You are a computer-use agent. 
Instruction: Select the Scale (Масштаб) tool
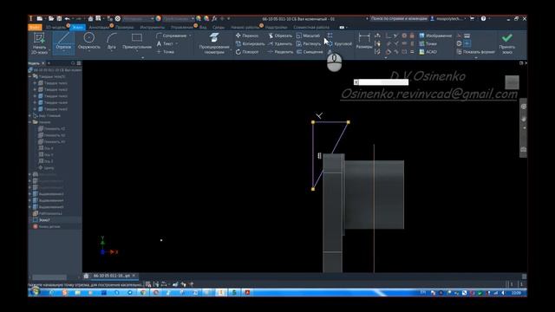pyautogui.click(x=308, y=36)
